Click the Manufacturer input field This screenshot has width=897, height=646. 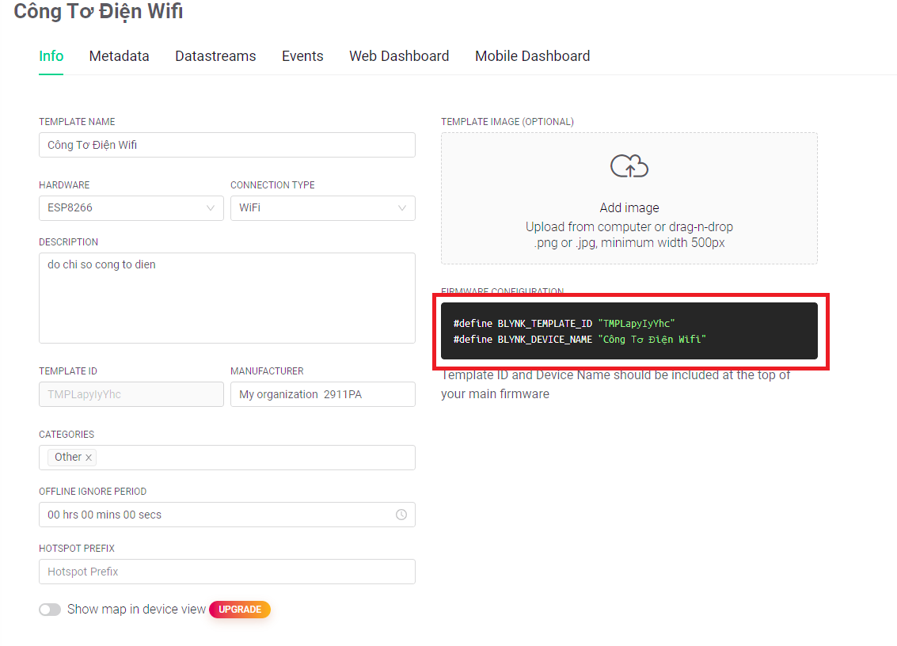tap(323, 394)
